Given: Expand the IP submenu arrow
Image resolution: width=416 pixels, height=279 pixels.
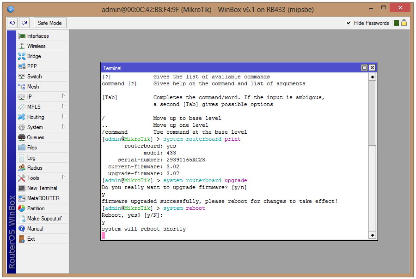Looking at the screenshot, I should (63, 96).
